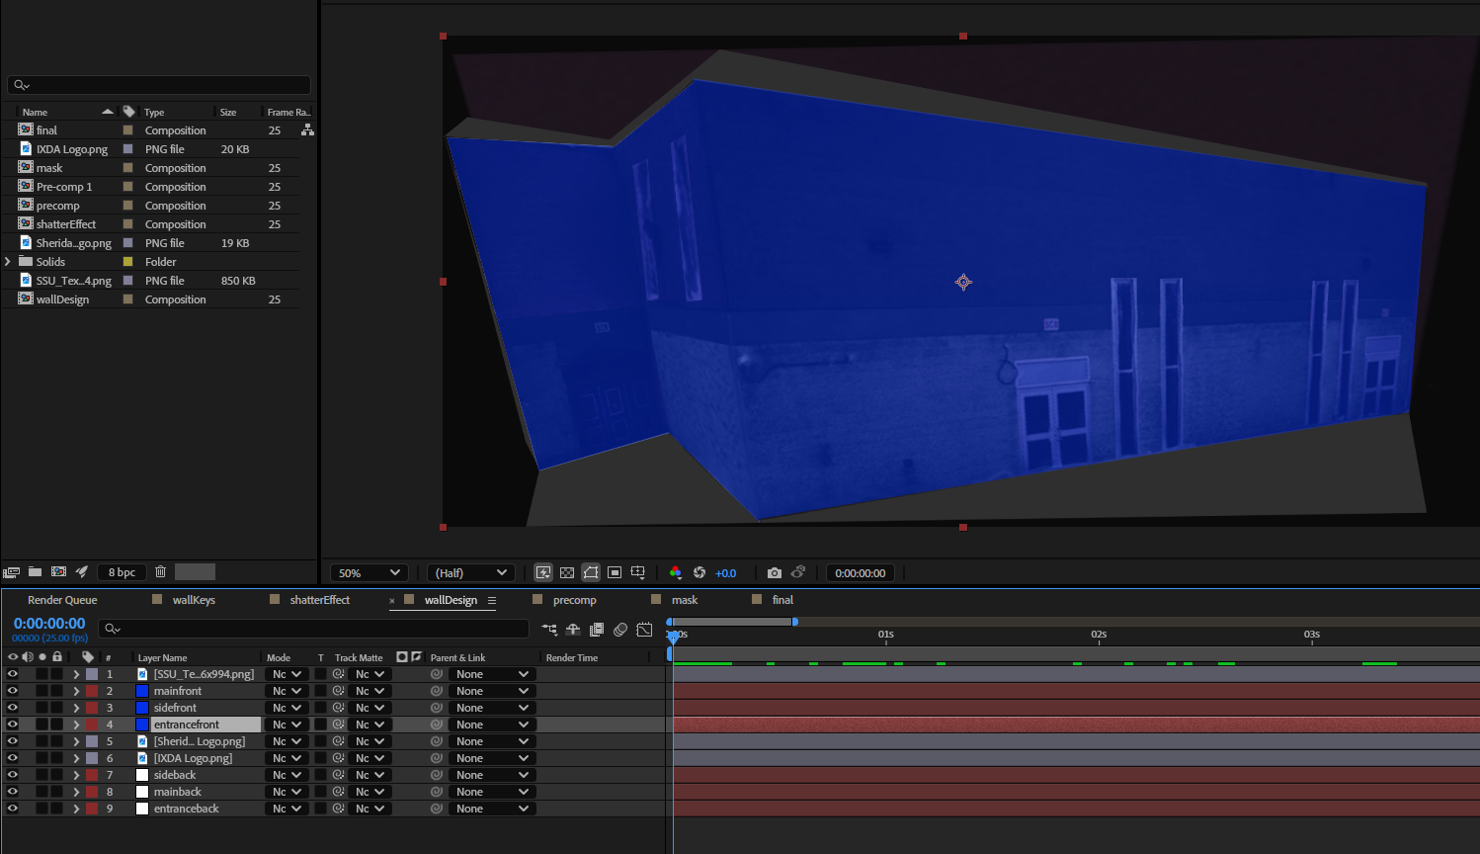The height and width of the screenshot is (854, 1480).
Task: Click the 8 bpc project depth button
Action: point(121,571)
